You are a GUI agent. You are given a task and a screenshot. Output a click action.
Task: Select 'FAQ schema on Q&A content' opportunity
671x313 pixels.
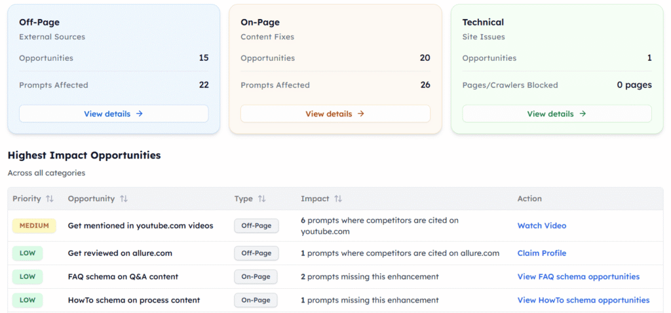click(123, 276)
